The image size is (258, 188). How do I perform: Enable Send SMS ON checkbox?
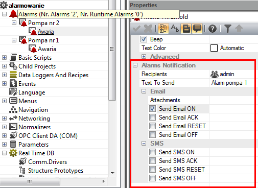[x=152, y=152]
